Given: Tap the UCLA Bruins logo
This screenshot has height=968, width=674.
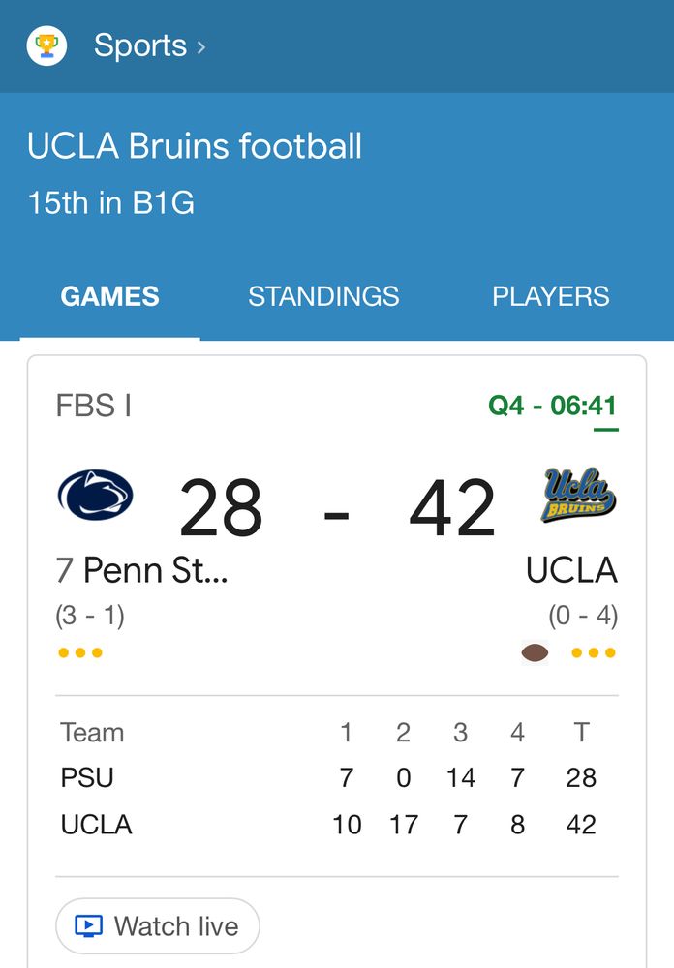Looking at the screenshot, I should (578, 495).
